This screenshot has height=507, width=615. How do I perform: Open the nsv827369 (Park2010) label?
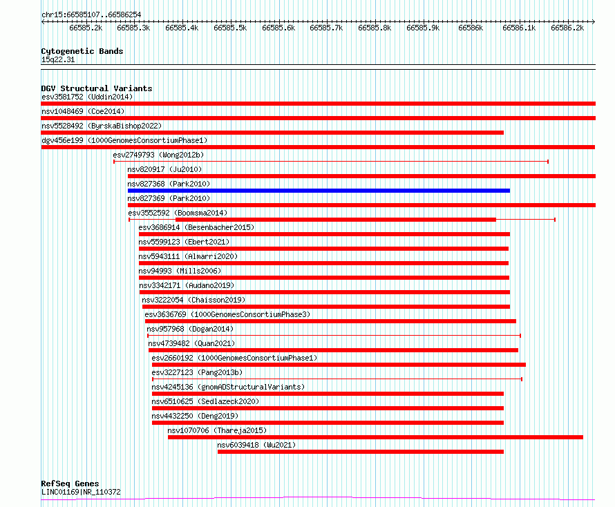tap(169, 198)
